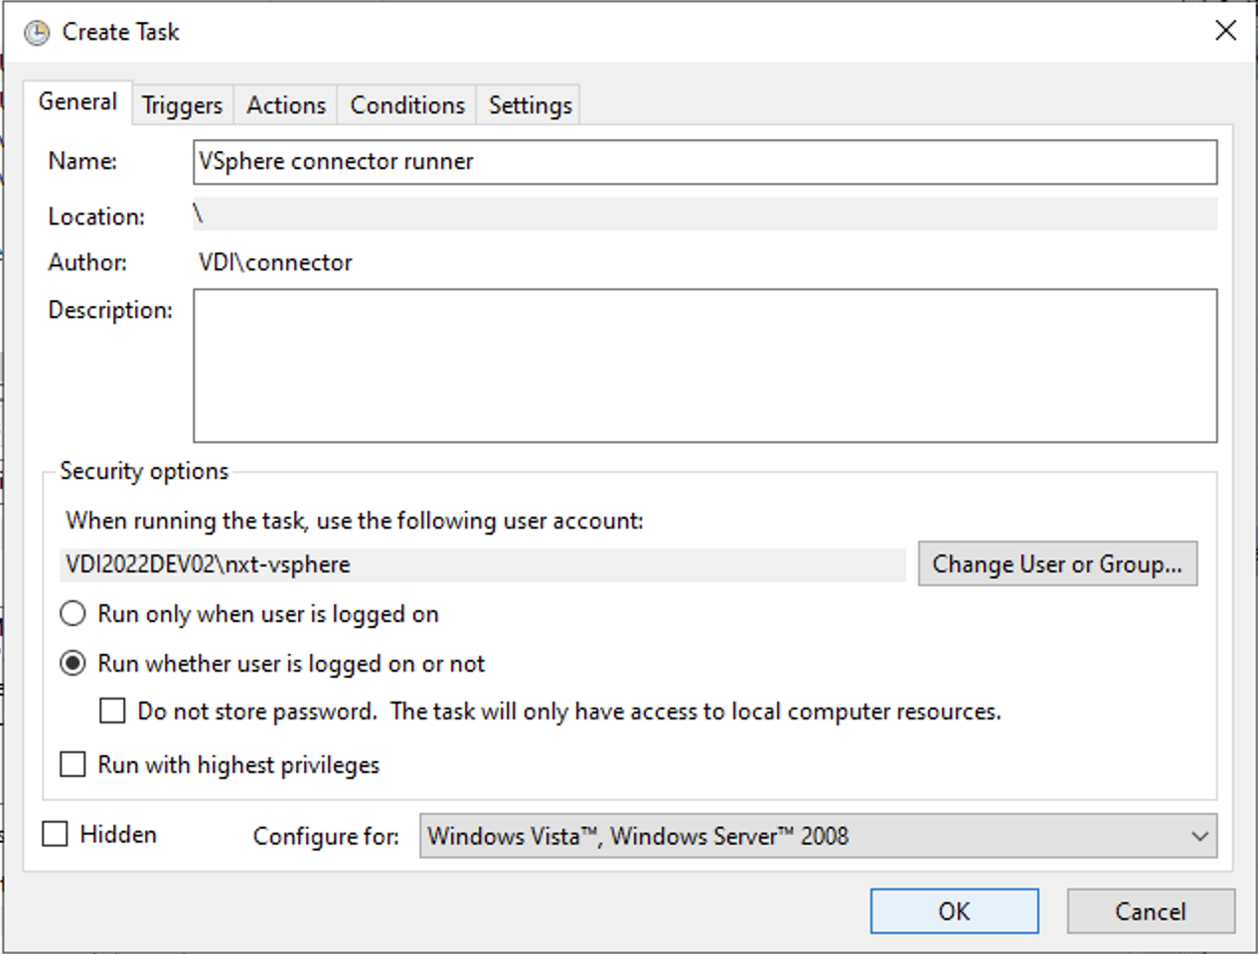Switch to the General tab

(x=78, y=102)
